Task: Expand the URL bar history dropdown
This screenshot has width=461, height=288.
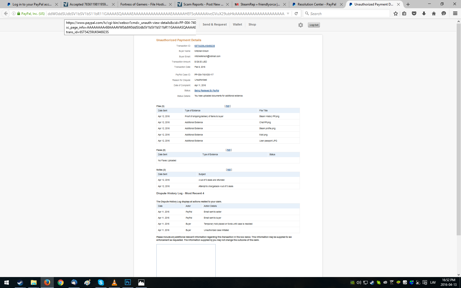Action: click(x=288, y=13)
